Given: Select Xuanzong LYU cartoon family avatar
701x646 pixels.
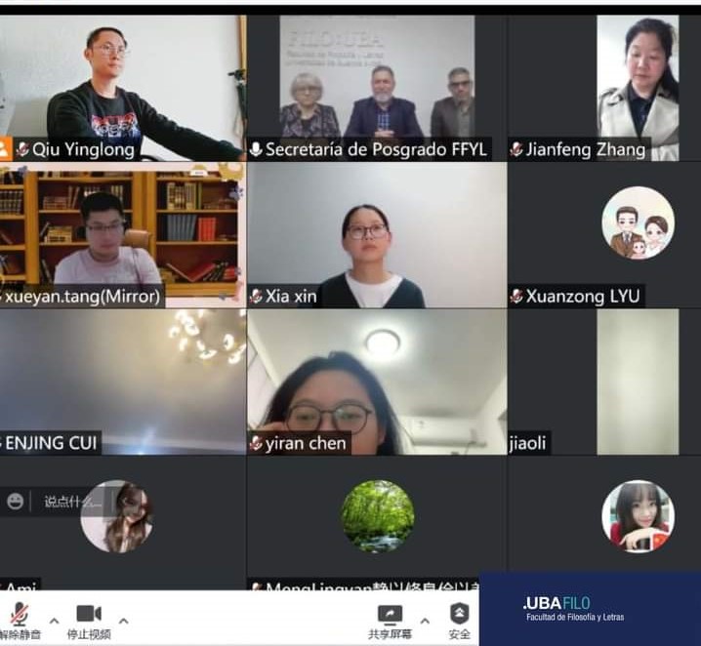Looking at the screenshot, I should [638, 222].
